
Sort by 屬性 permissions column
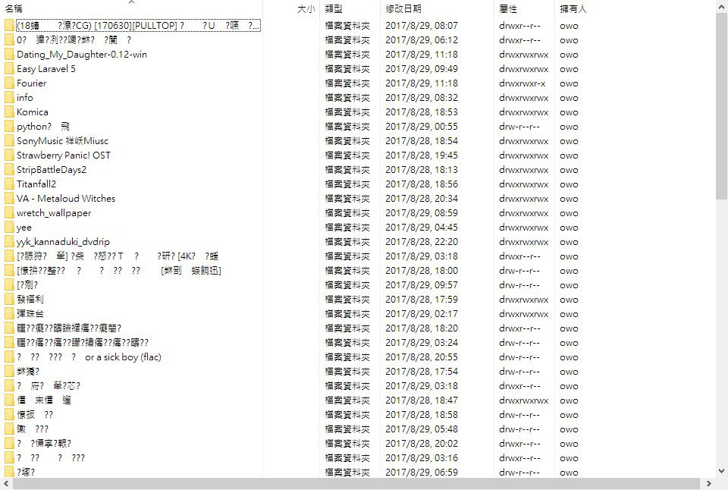(507, 9)
